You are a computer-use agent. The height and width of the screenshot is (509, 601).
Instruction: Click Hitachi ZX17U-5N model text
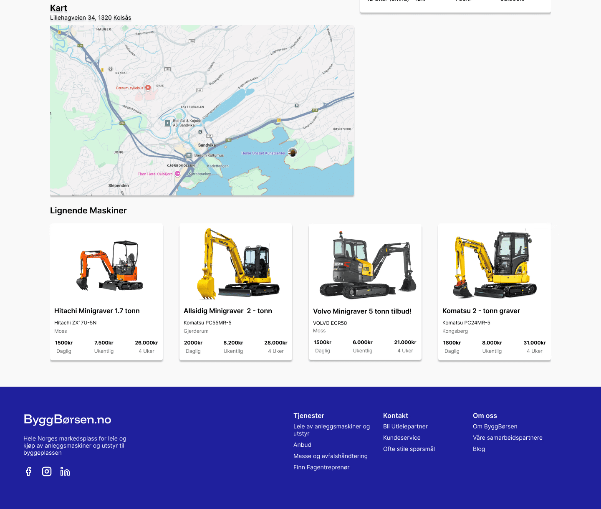point(75,323)
